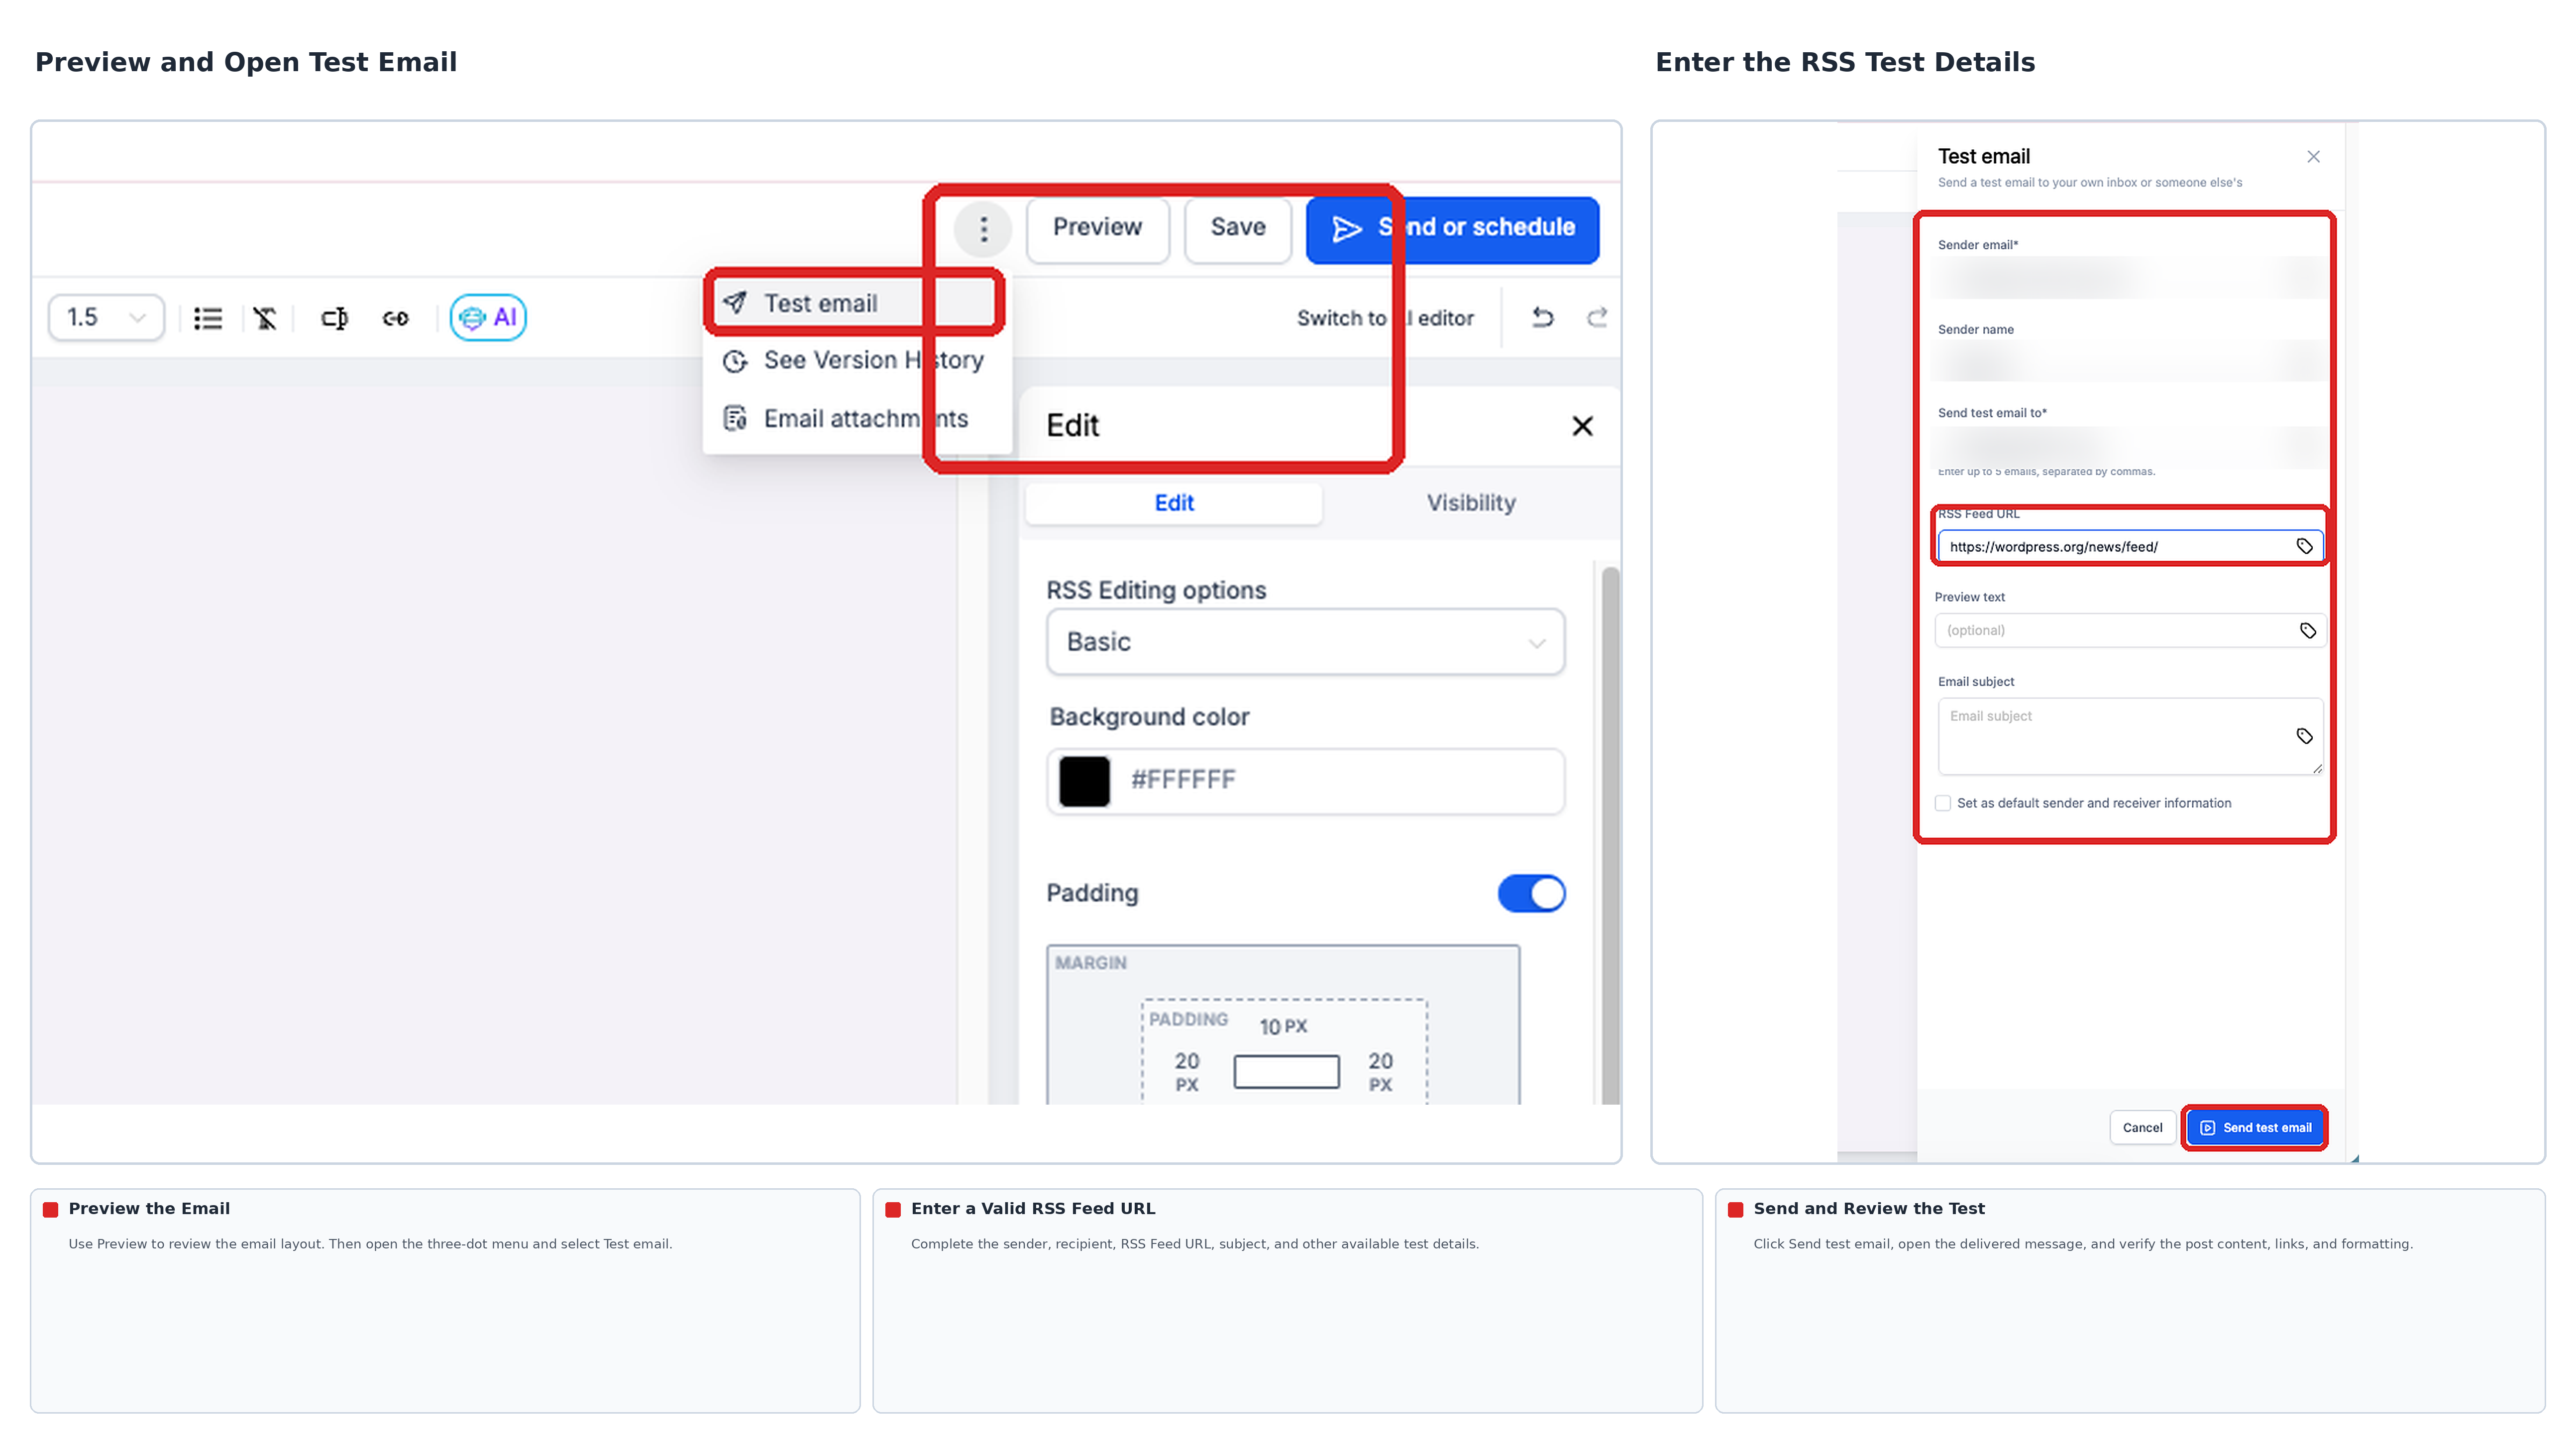Click Send or schedule button
2576x1443 pixels.
1452,229
